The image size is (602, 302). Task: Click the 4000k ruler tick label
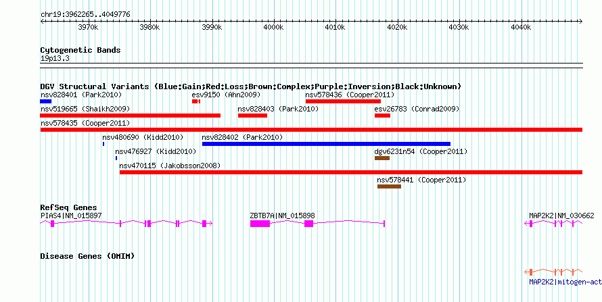274,28
